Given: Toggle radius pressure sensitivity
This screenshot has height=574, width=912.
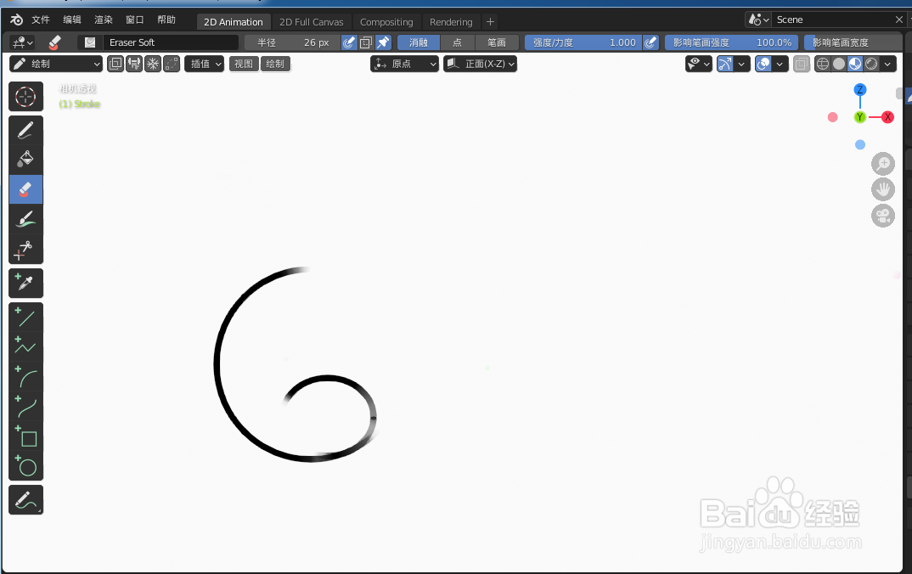Looking at the screenshot, I should click(348, 42).
